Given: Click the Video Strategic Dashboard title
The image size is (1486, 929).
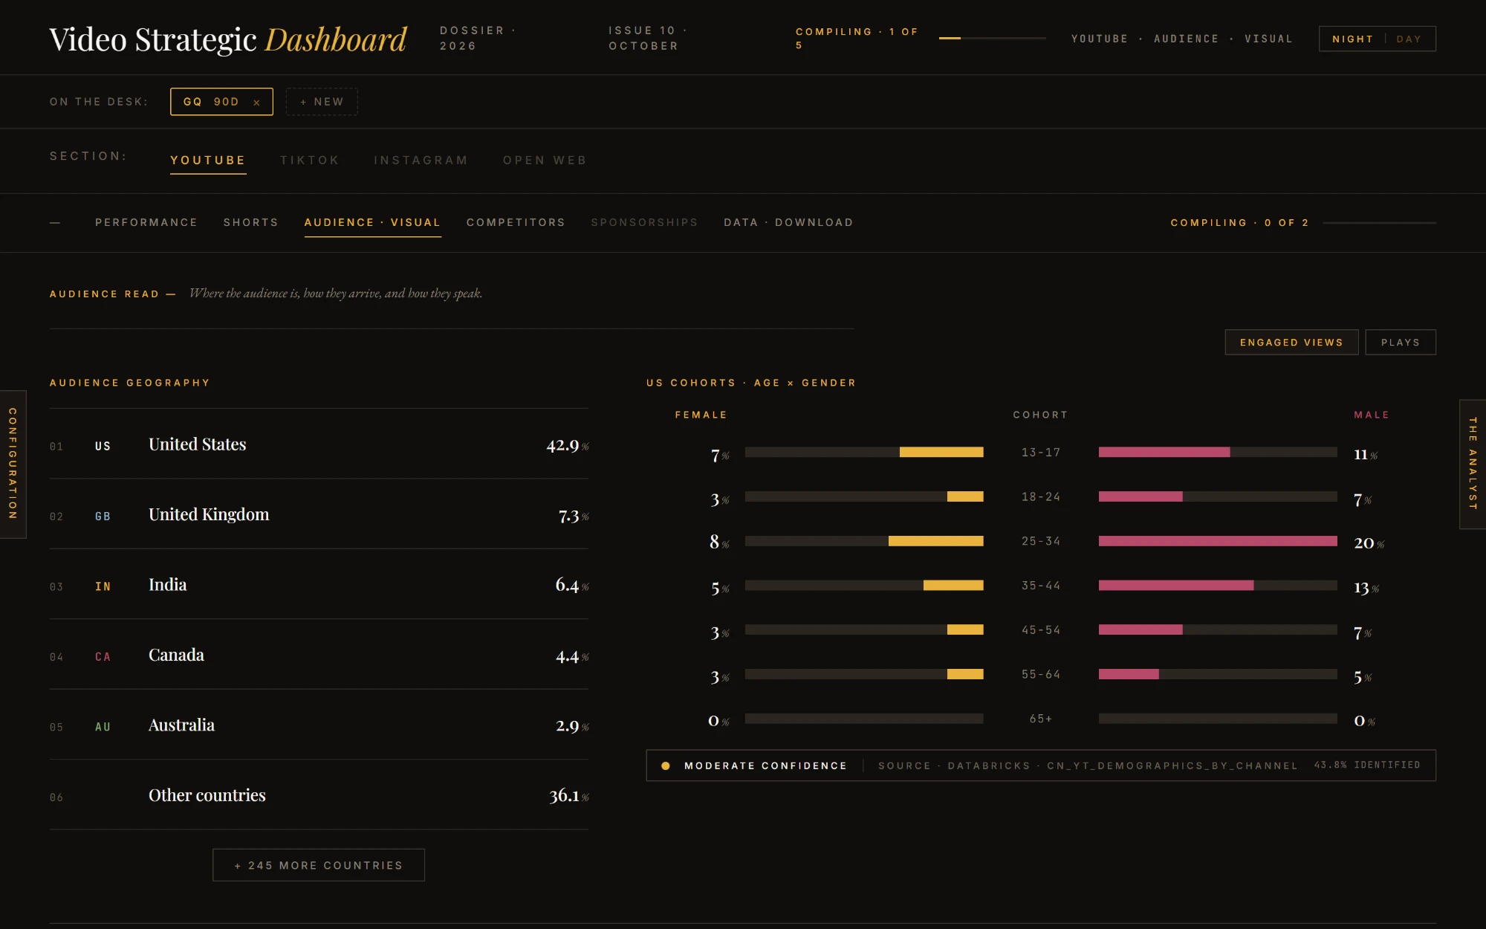Looking at the screenshot, I should click(x=228, y=39).
